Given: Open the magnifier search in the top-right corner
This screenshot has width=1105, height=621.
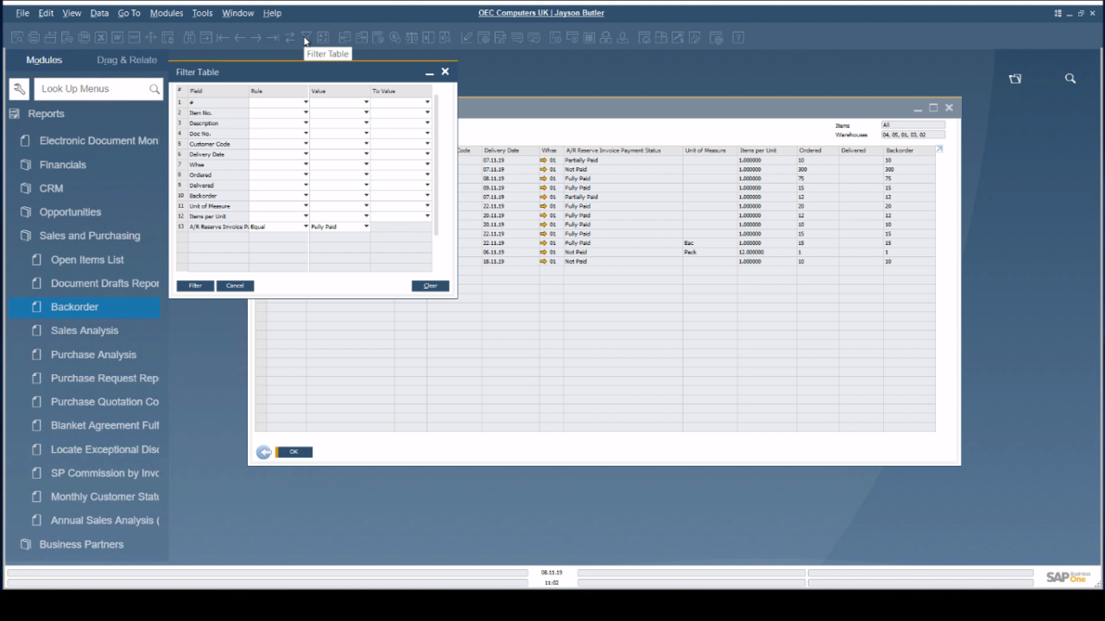Looking at the screenshot, I should [x=1070, y=78].
